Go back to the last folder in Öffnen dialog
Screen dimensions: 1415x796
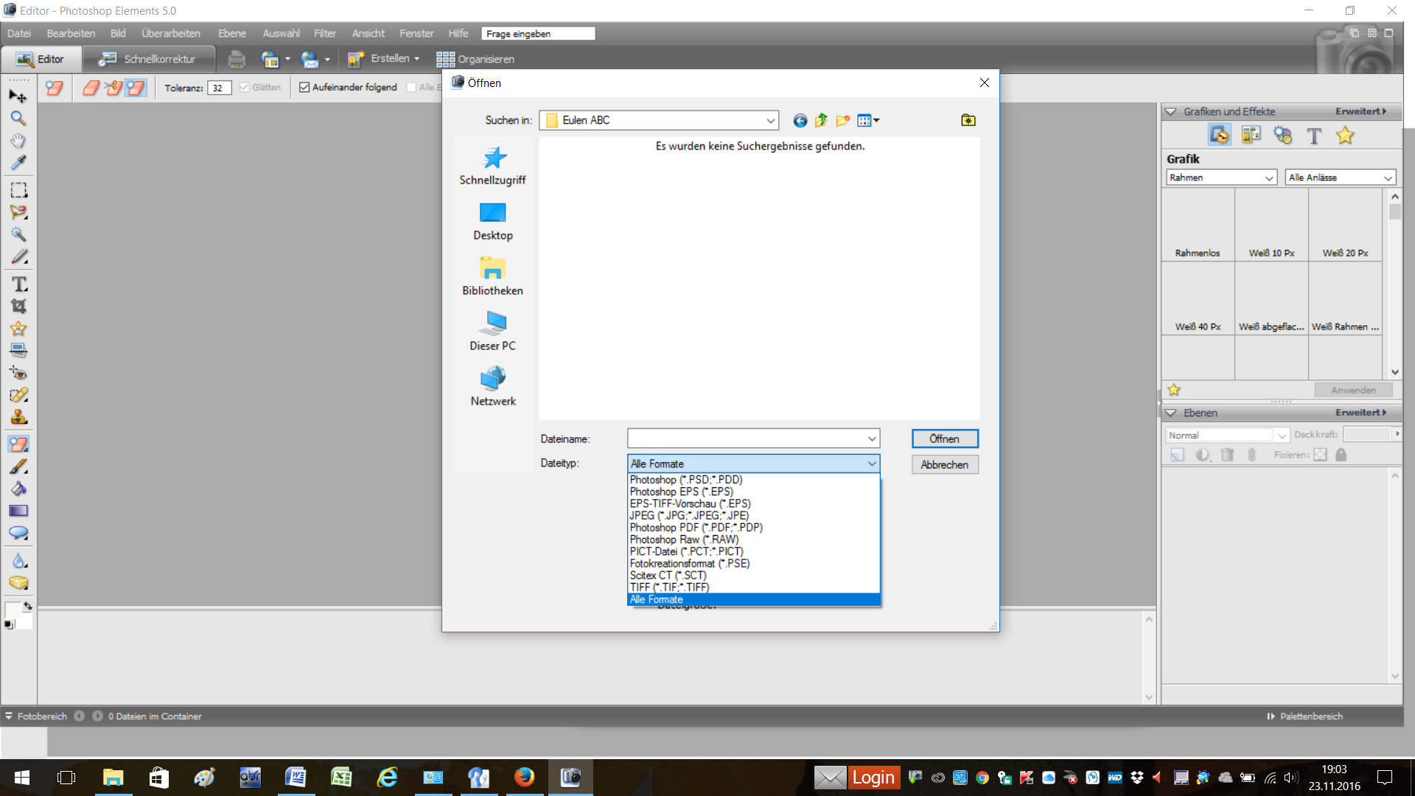tap(800, 120)
